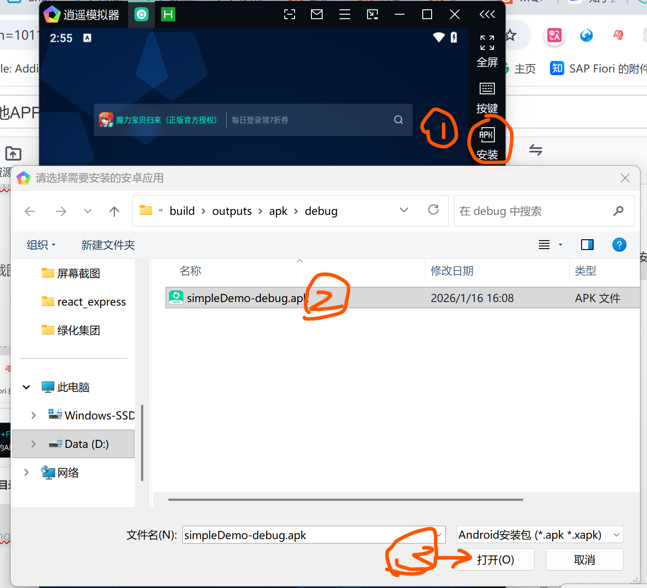Open the emulator hamburger menu

pos(345,15)
